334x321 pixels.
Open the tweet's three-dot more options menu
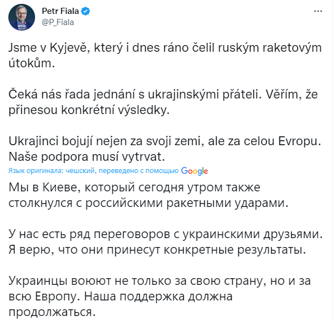click(317, 12)
